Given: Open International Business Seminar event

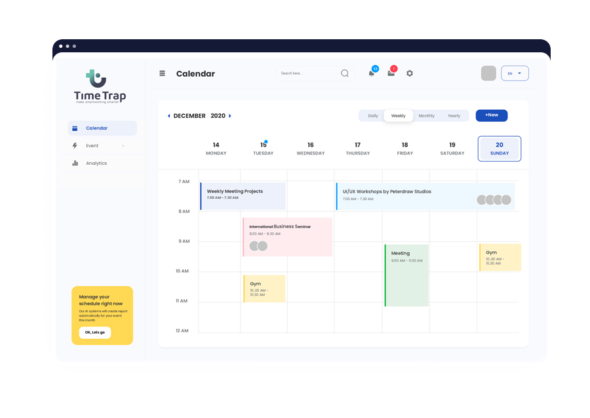Looking at the screenshot, I should tap(288, 237).
